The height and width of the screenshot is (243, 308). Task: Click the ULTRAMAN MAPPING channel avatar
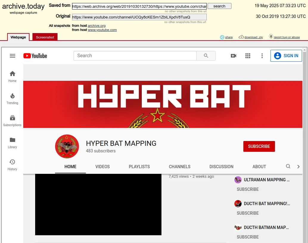(x=238, y=180)
